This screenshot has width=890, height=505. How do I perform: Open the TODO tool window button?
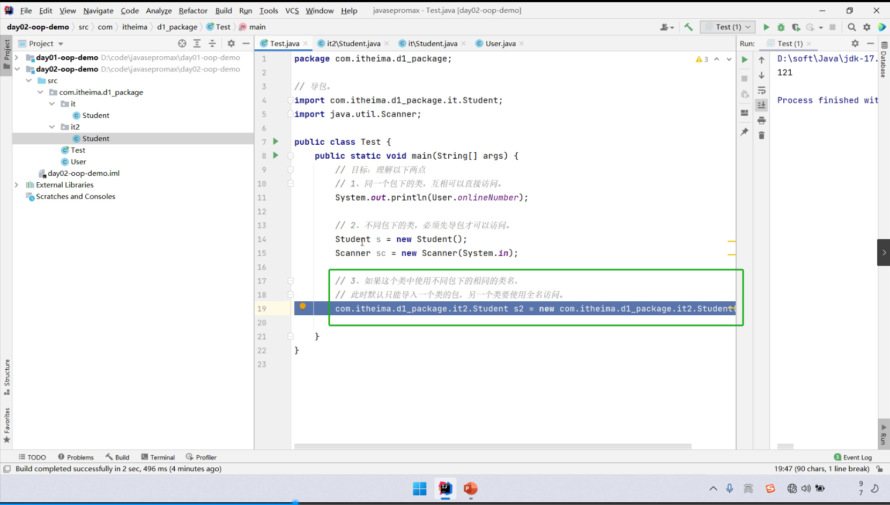pos(32,457)
